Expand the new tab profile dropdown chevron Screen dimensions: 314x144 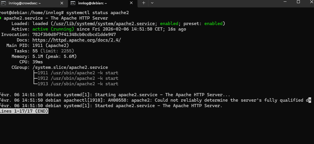click(x=152, y=3)
